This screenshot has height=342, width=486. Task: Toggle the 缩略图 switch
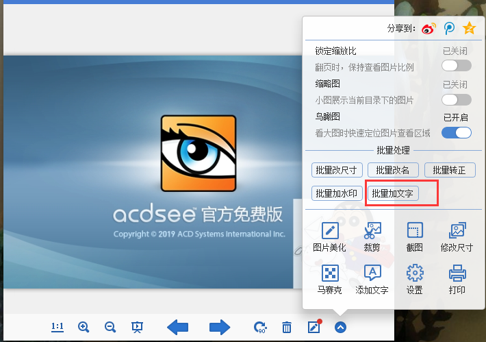(457, 100)
